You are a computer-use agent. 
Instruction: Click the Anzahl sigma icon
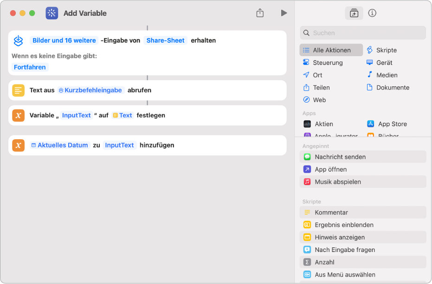[307, 262]
